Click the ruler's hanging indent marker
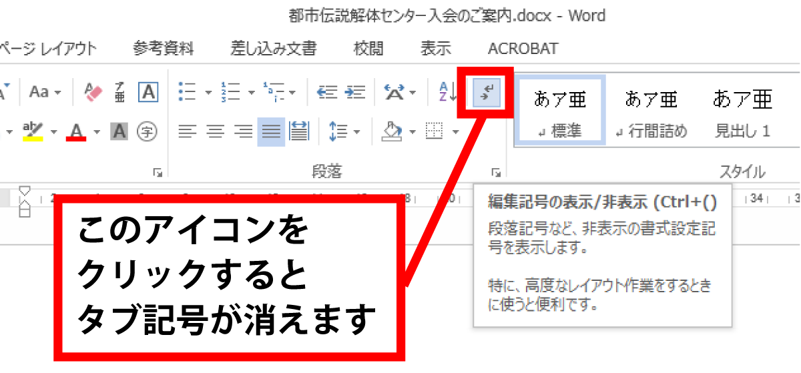Viewport: 801px width, 373px height. coord(25,205)
